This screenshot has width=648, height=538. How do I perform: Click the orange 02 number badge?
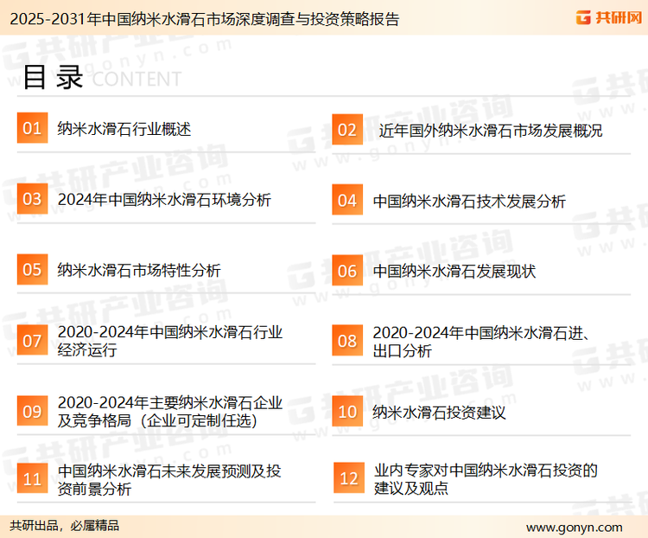347,130
